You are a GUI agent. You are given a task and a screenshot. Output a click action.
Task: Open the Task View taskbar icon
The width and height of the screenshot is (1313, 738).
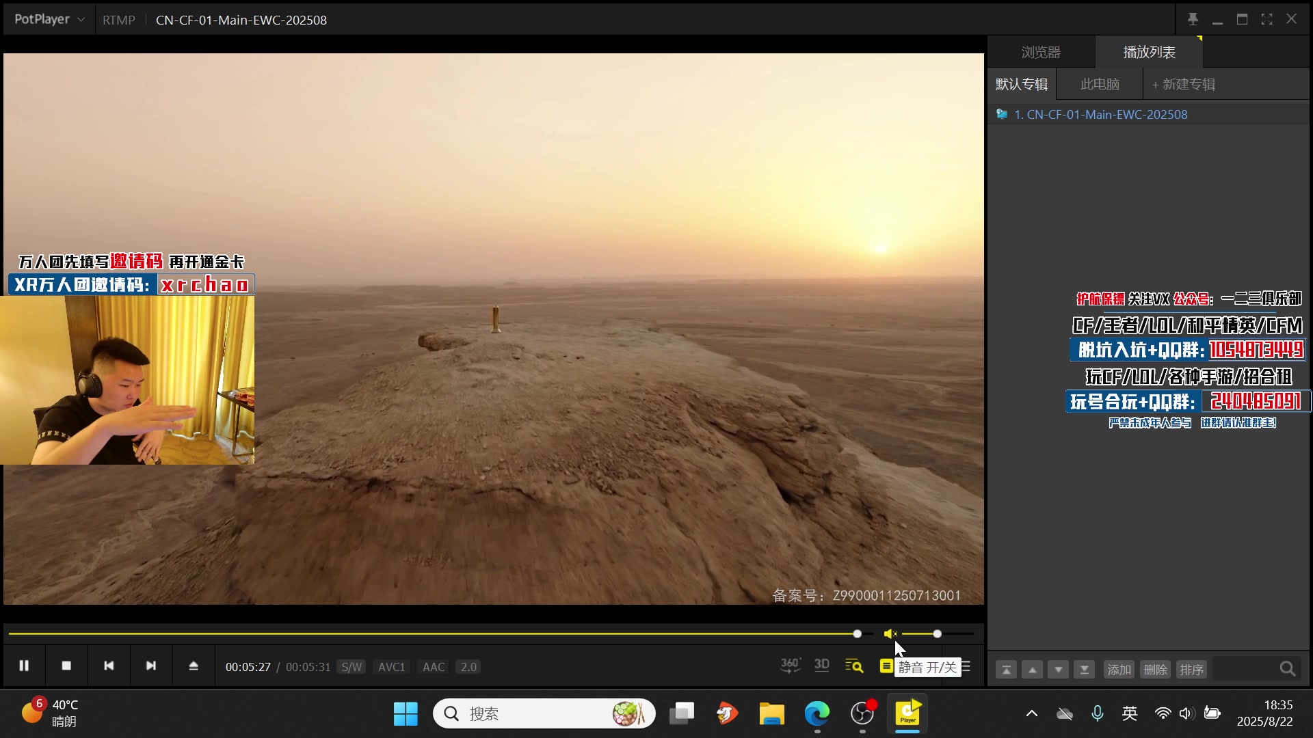pyautogui.click(x=682, y=714)
